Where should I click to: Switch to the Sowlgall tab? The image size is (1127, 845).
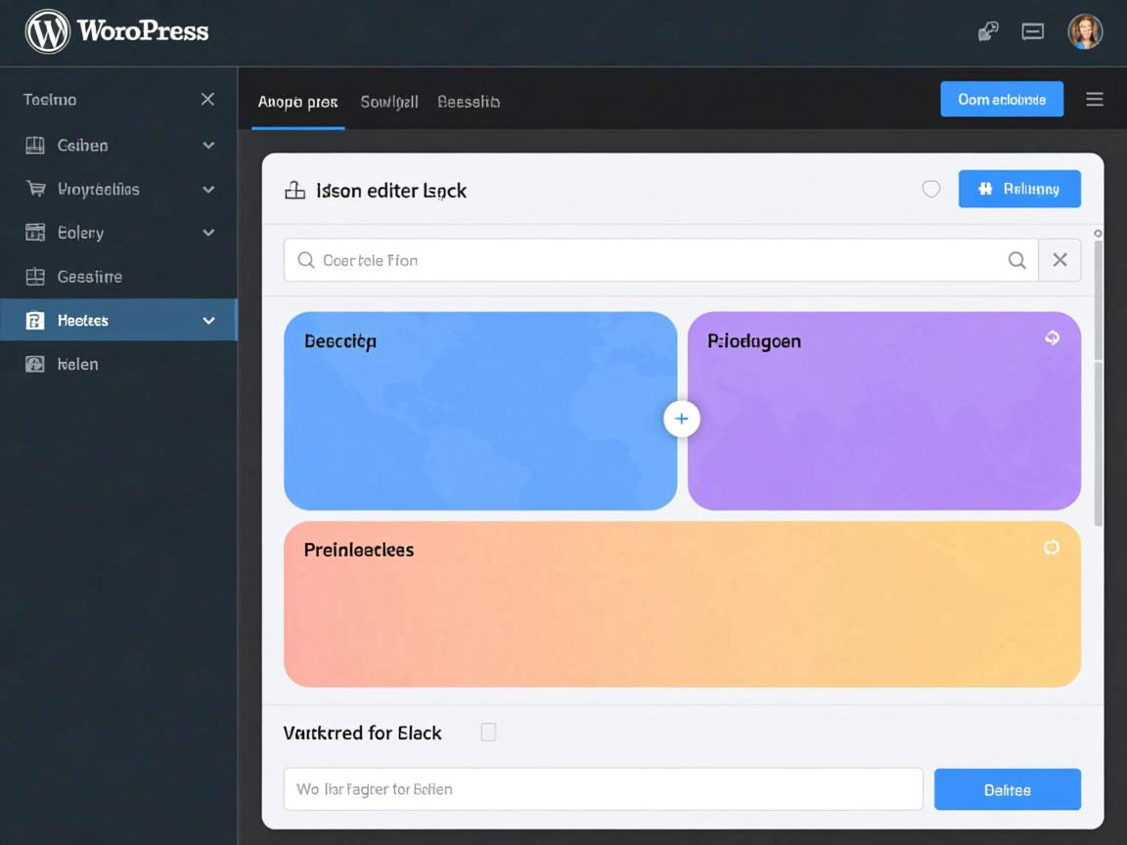pos(388,102)
